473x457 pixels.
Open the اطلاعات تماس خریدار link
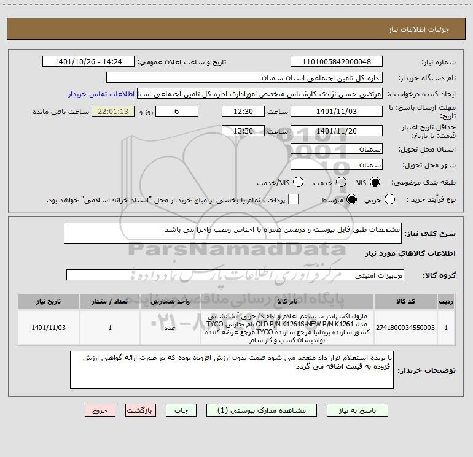click(x=101, y=94)
